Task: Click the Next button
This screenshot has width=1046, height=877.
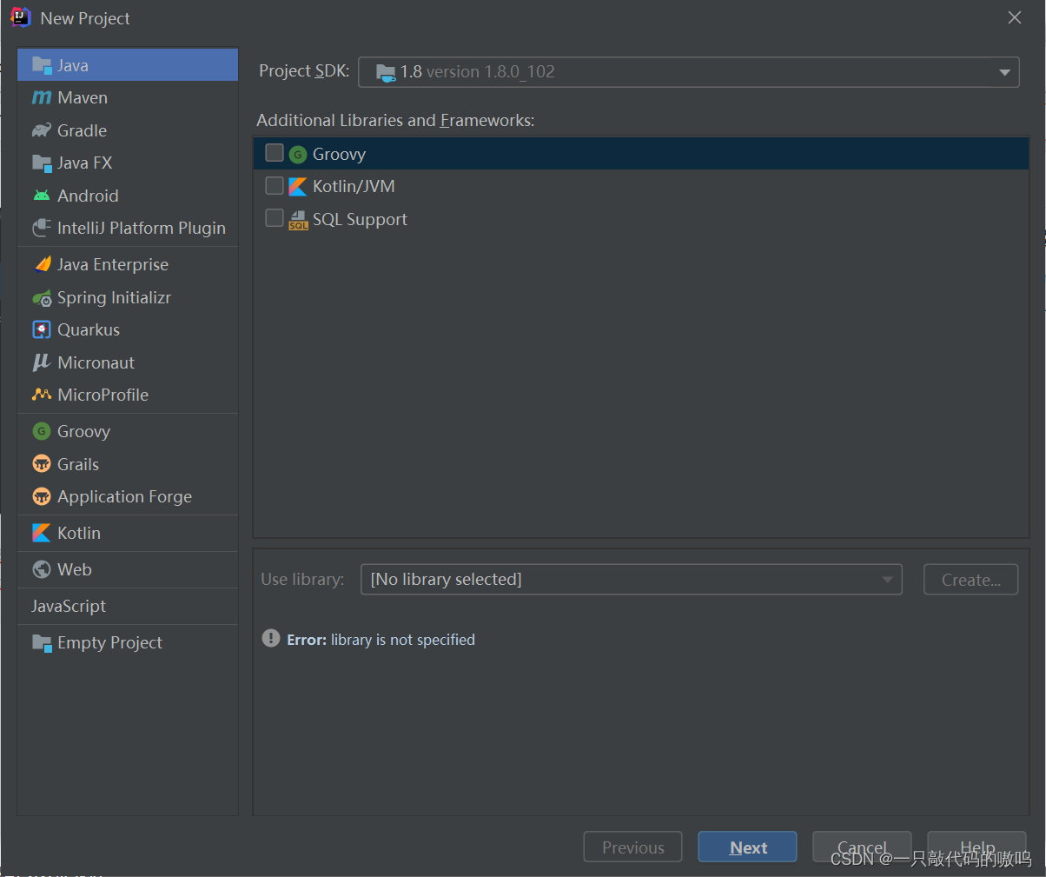Action: tap(747, 847)
